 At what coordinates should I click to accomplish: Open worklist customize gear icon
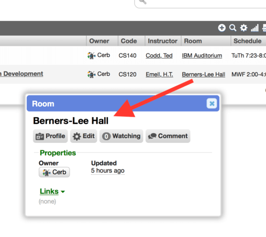coord(243,28)
